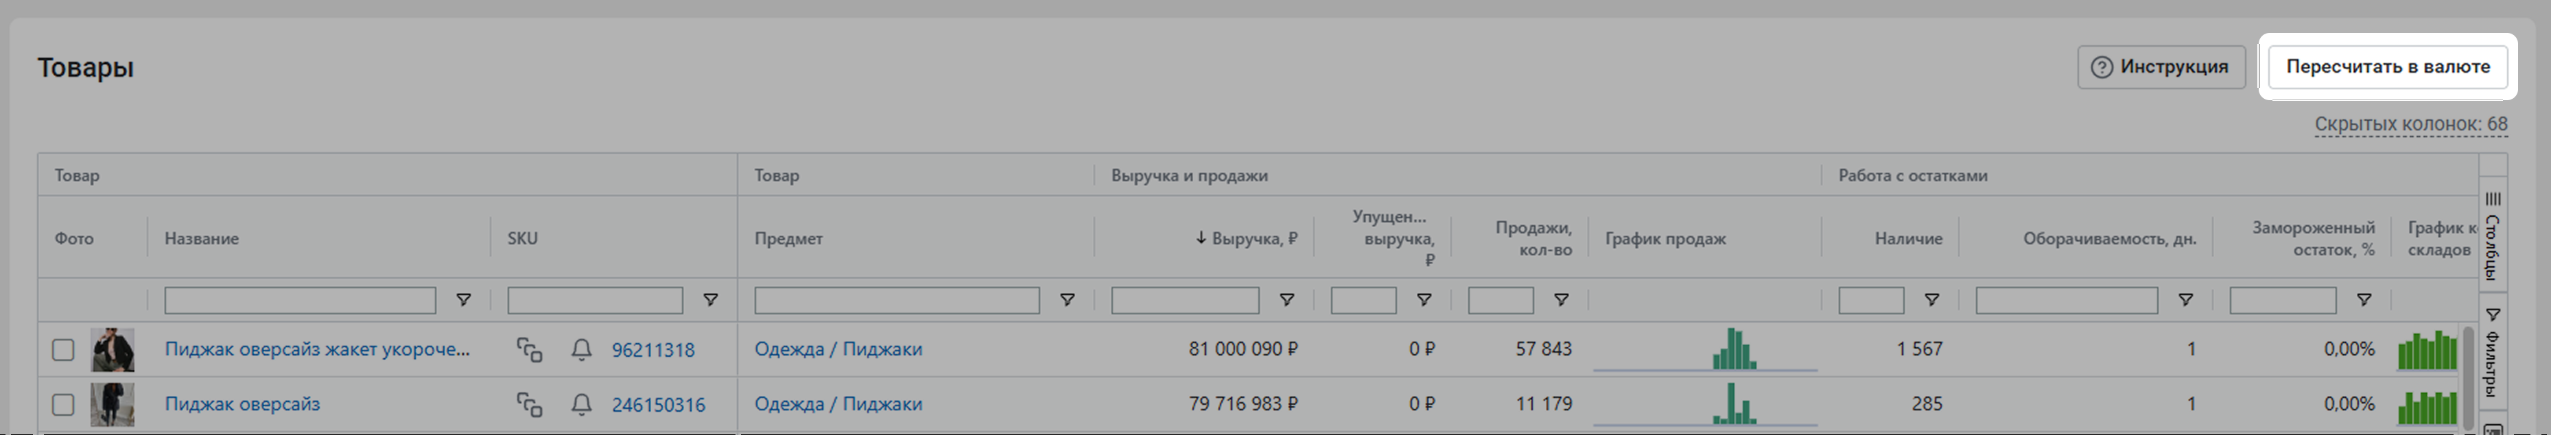Focus the SKU filter input
The width and height of the screenshot is (2551, 435).
[x=595, y=301]
